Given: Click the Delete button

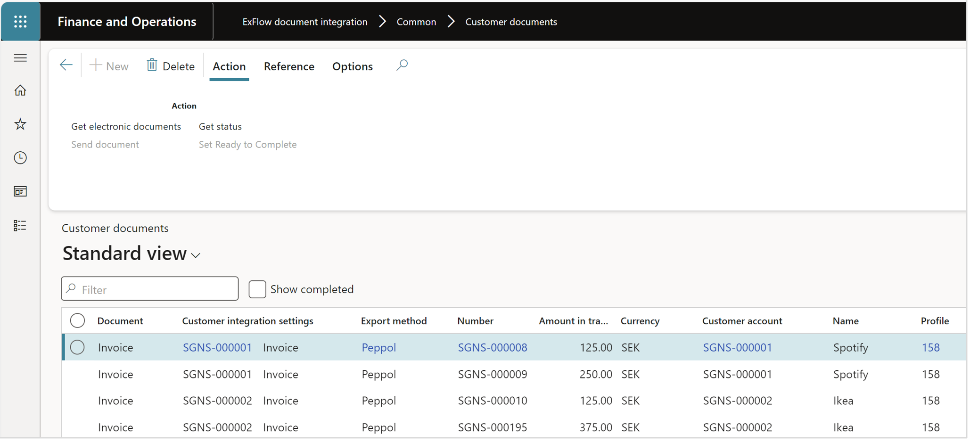Looking at the screenshot, I should click(171, 66).
